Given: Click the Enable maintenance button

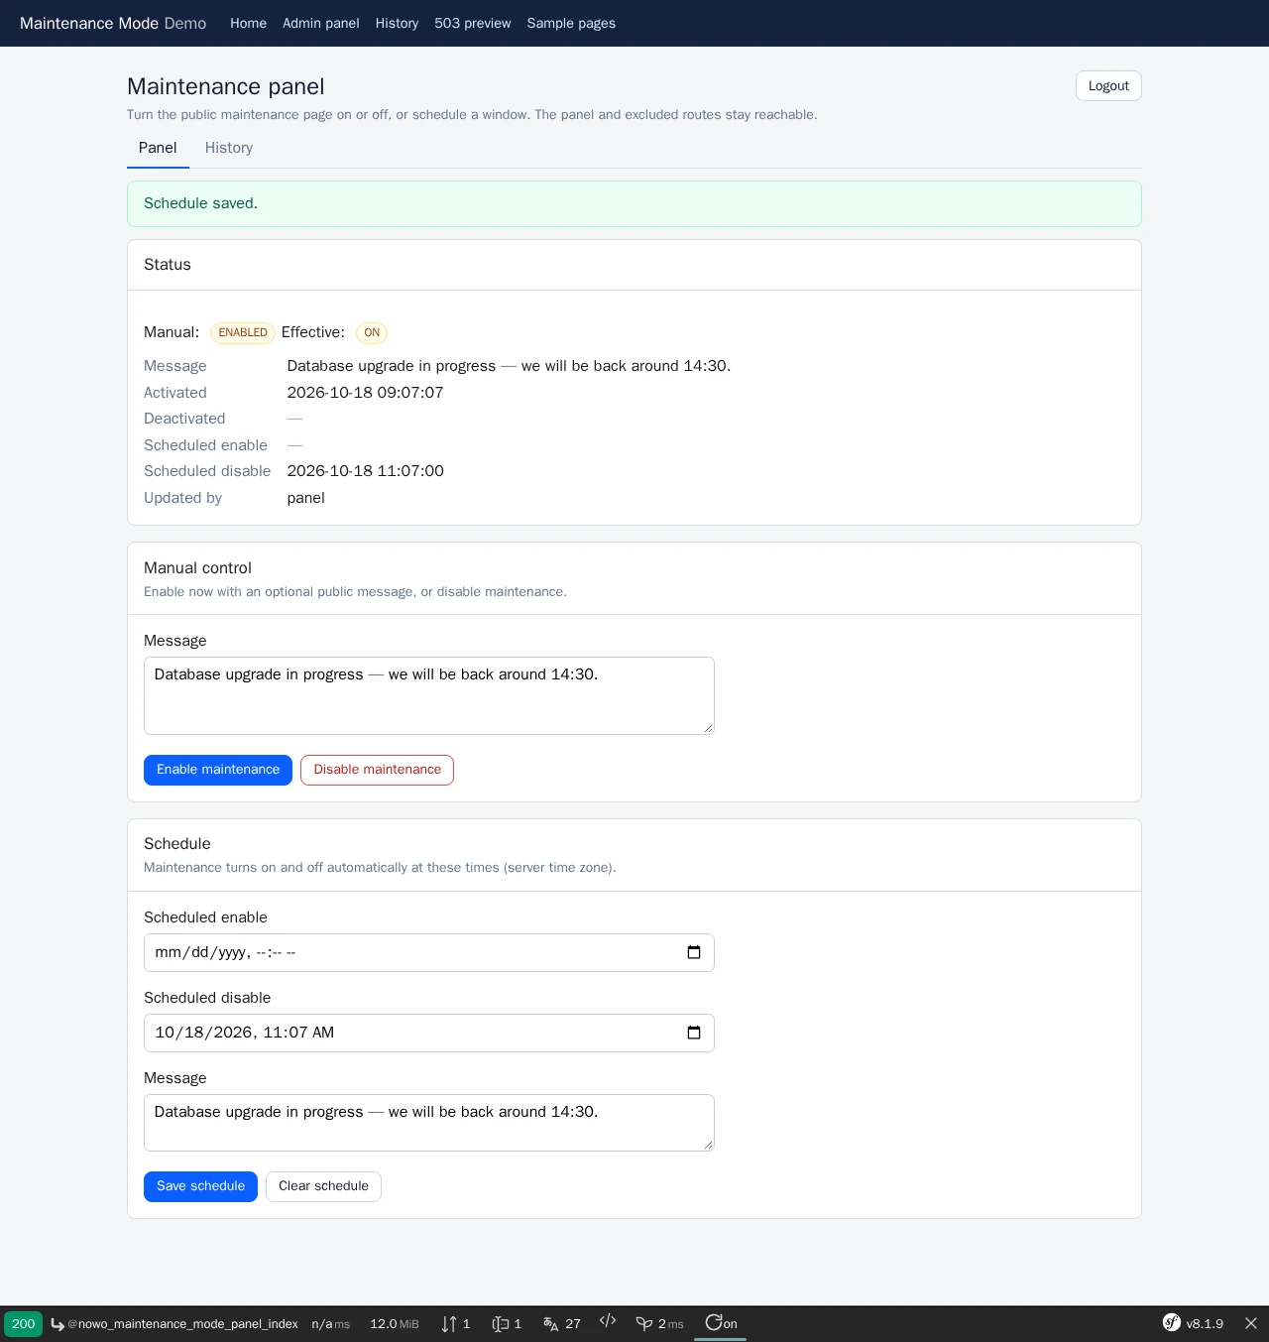Looking at the screenshot, I should tap(218, 770).
